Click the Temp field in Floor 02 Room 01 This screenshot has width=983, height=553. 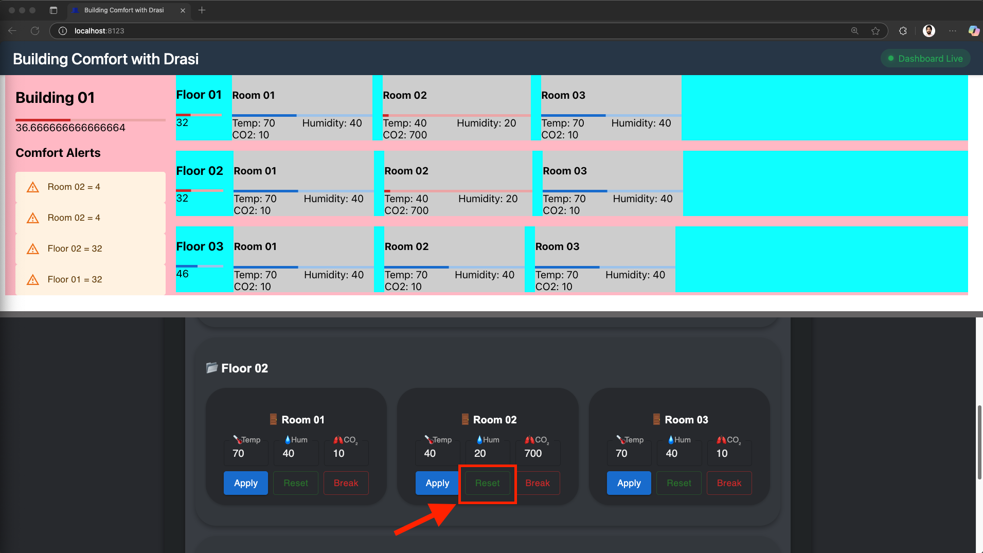pos(246,453)
